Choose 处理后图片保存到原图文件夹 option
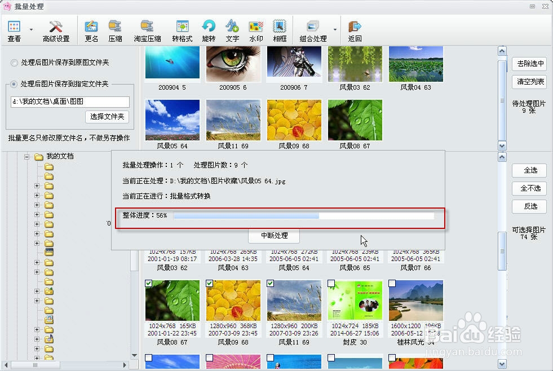This screenshot has height=371, width=553. pyautogui.click(x=13, y=63)
